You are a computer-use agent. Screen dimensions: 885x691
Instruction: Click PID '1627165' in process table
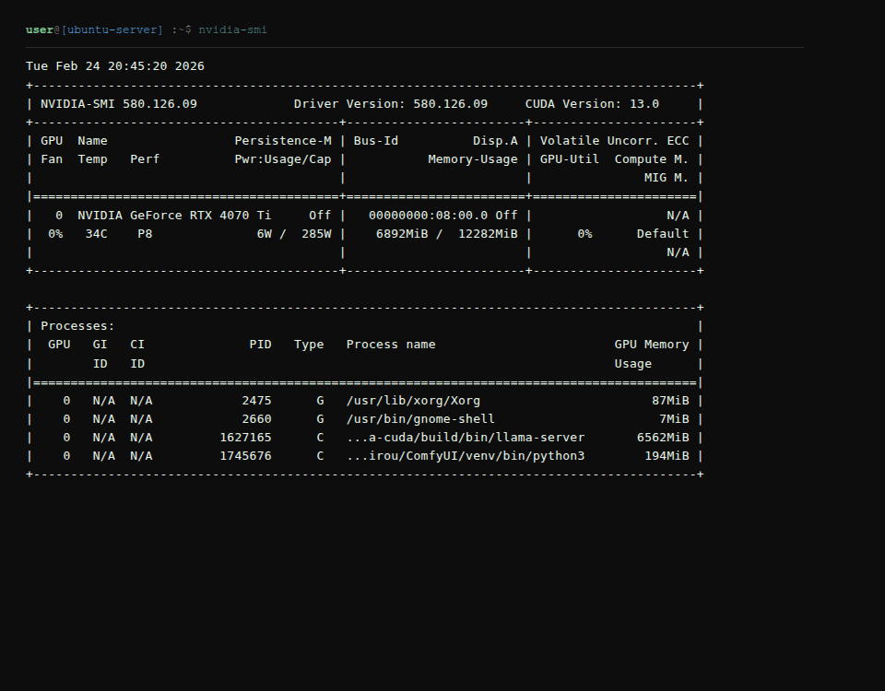click(x=245, y=438)
